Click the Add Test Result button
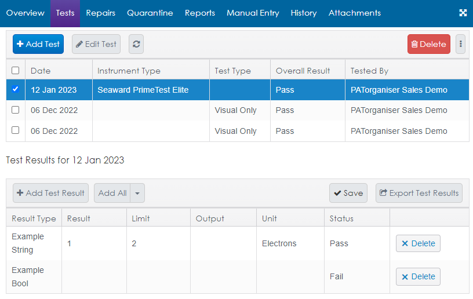The width and height of the screenshot is (473, 299). [50, 193]
